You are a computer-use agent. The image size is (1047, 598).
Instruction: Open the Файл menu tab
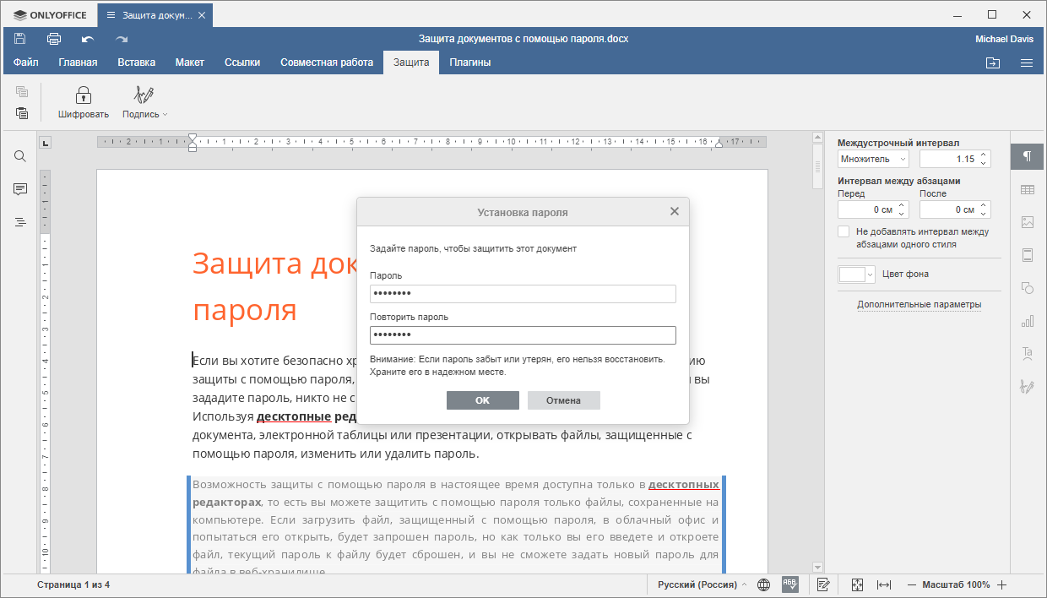click(x=26, y=63)
